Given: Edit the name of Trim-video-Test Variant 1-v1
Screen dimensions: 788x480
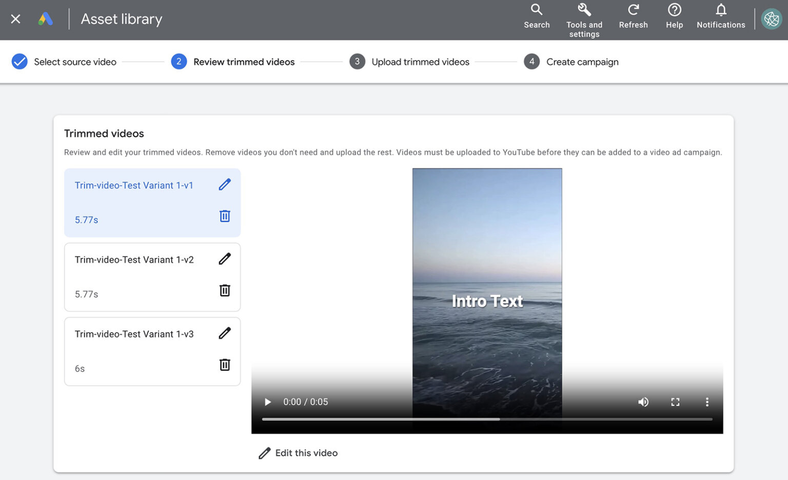Looking at the screenshot, I should [x=224, y=184].
